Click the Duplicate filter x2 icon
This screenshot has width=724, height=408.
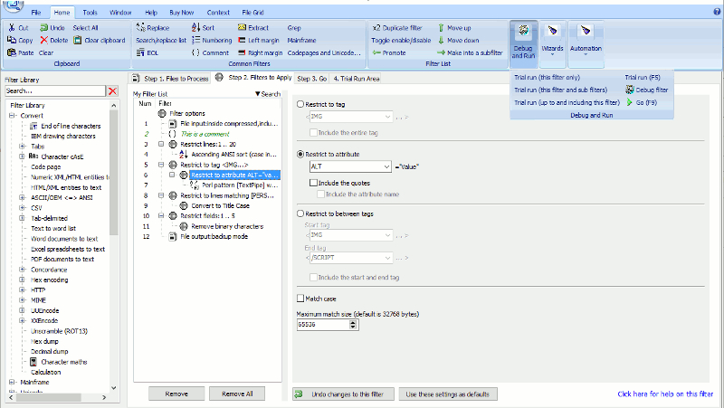376,28
